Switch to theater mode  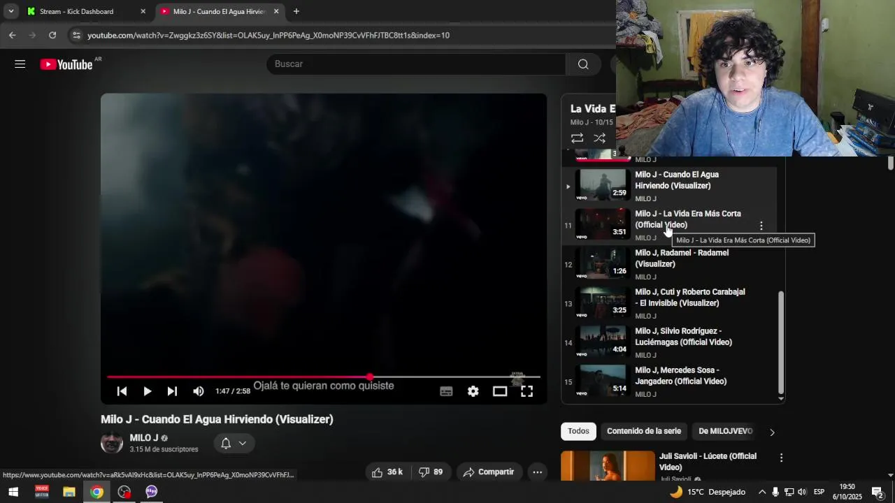[x=500, y=391]
